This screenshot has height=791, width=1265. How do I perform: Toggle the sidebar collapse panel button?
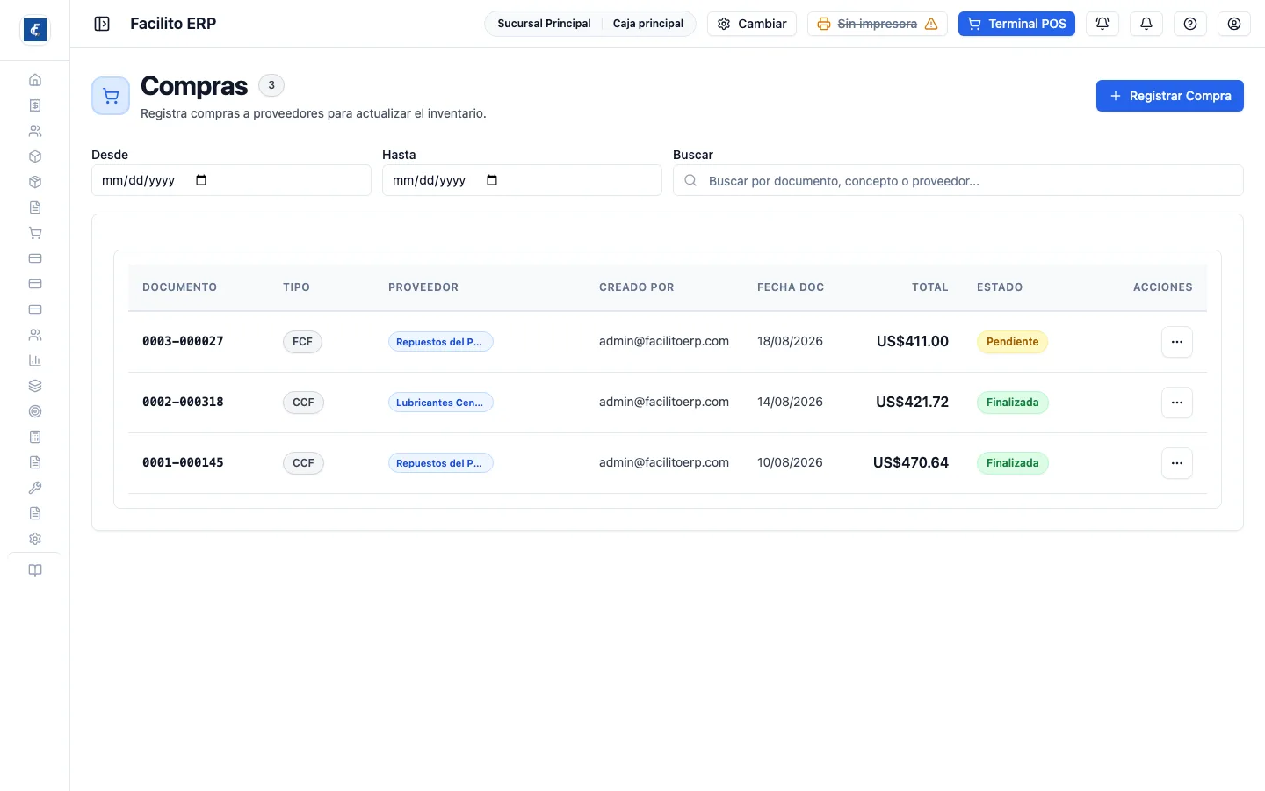(102, 24)
